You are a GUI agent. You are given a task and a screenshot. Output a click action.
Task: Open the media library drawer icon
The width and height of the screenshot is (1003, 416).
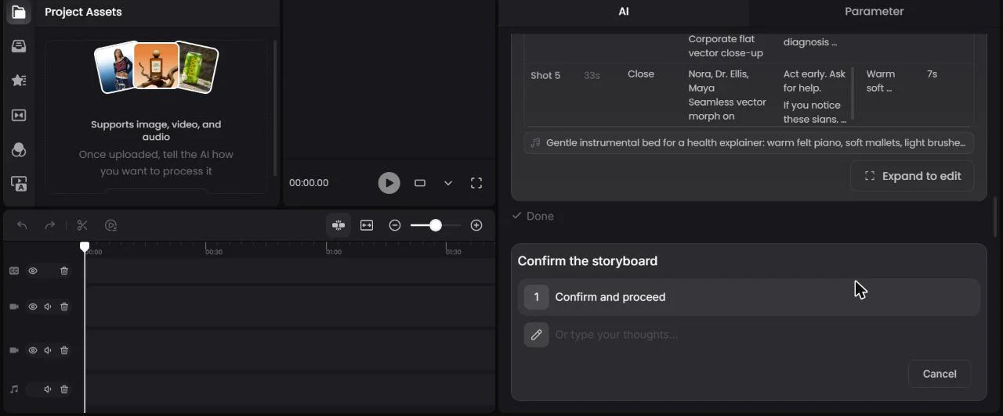[19, 46]
